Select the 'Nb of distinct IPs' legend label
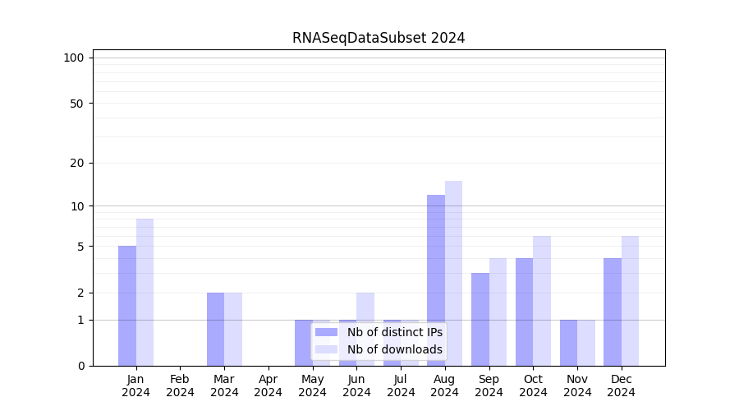 tap(394, 332)
